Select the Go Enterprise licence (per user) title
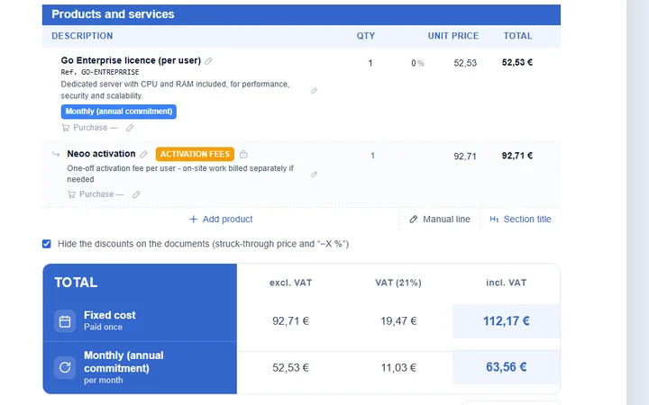649x405 pixels. tap(131, 61)
